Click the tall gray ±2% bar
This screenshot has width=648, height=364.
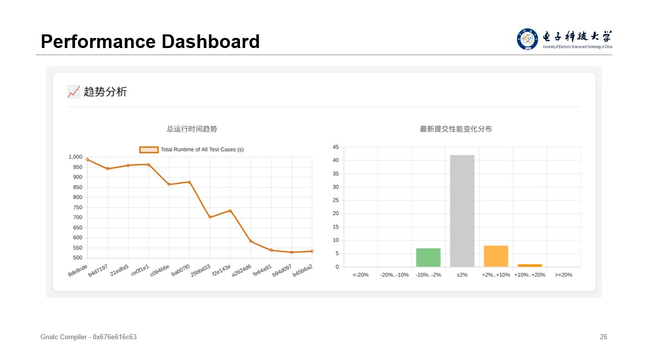(x=462, y=211)
